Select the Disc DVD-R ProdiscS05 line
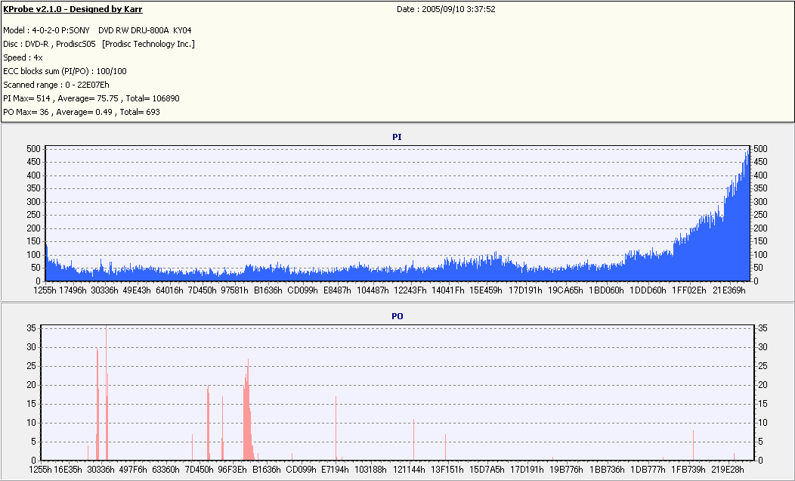Viewport: 795px width, 481px height. pos(99,44)
